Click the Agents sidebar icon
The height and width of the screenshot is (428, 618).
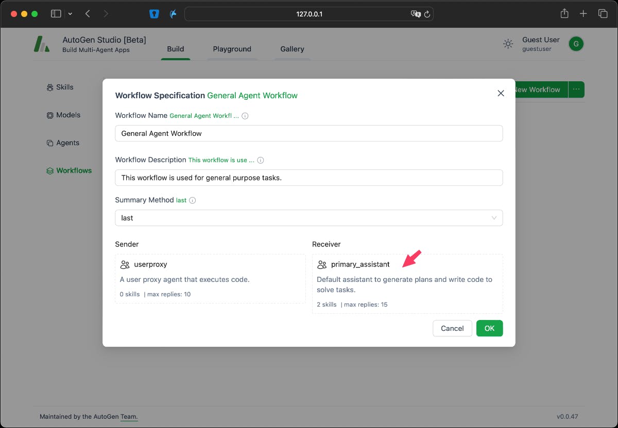click(50, 143)
